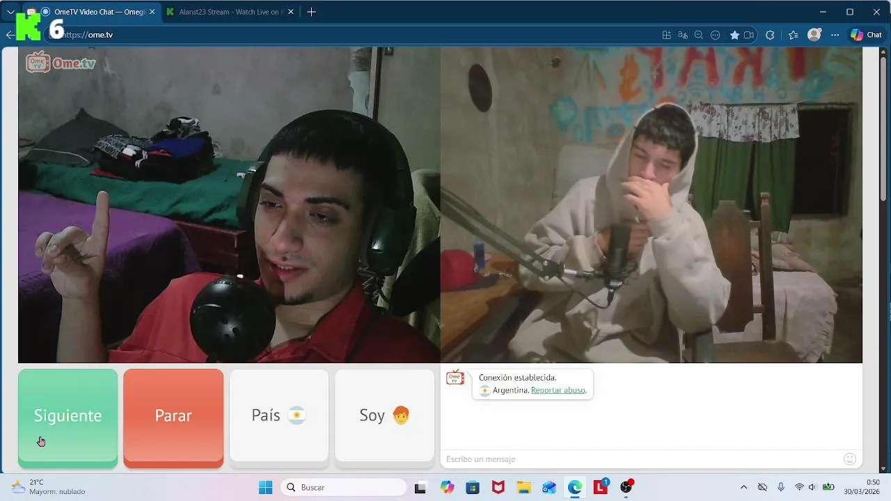The height and width of the screenshot is (501, 891).
Task: Click your own webcam video feed
Action: pyautogui.click(x=229, y=205)
